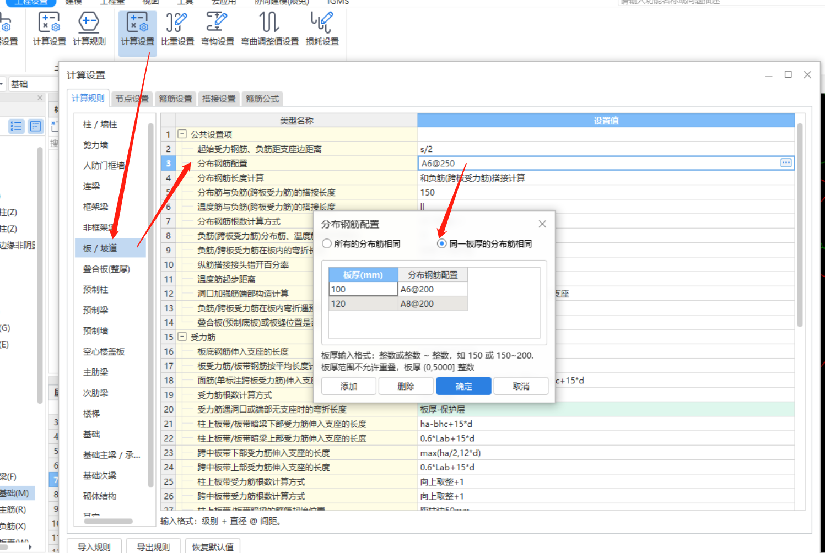Click the settings table vertical scrollbar
The width and height of the screenshot is (825, 553).
(800, 225)
